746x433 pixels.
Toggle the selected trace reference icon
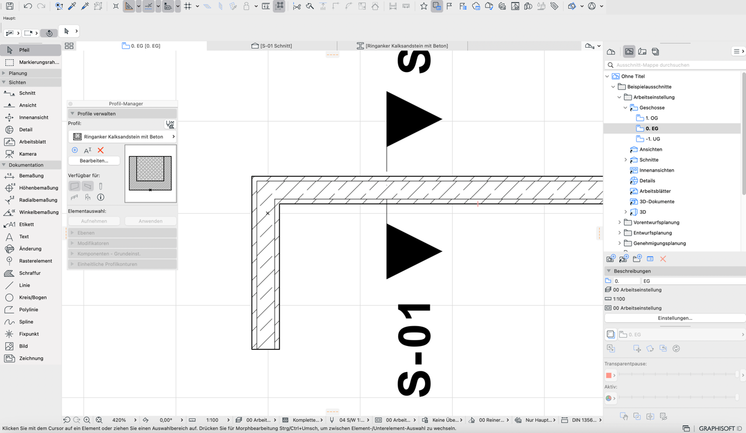(x=437, y=6)
